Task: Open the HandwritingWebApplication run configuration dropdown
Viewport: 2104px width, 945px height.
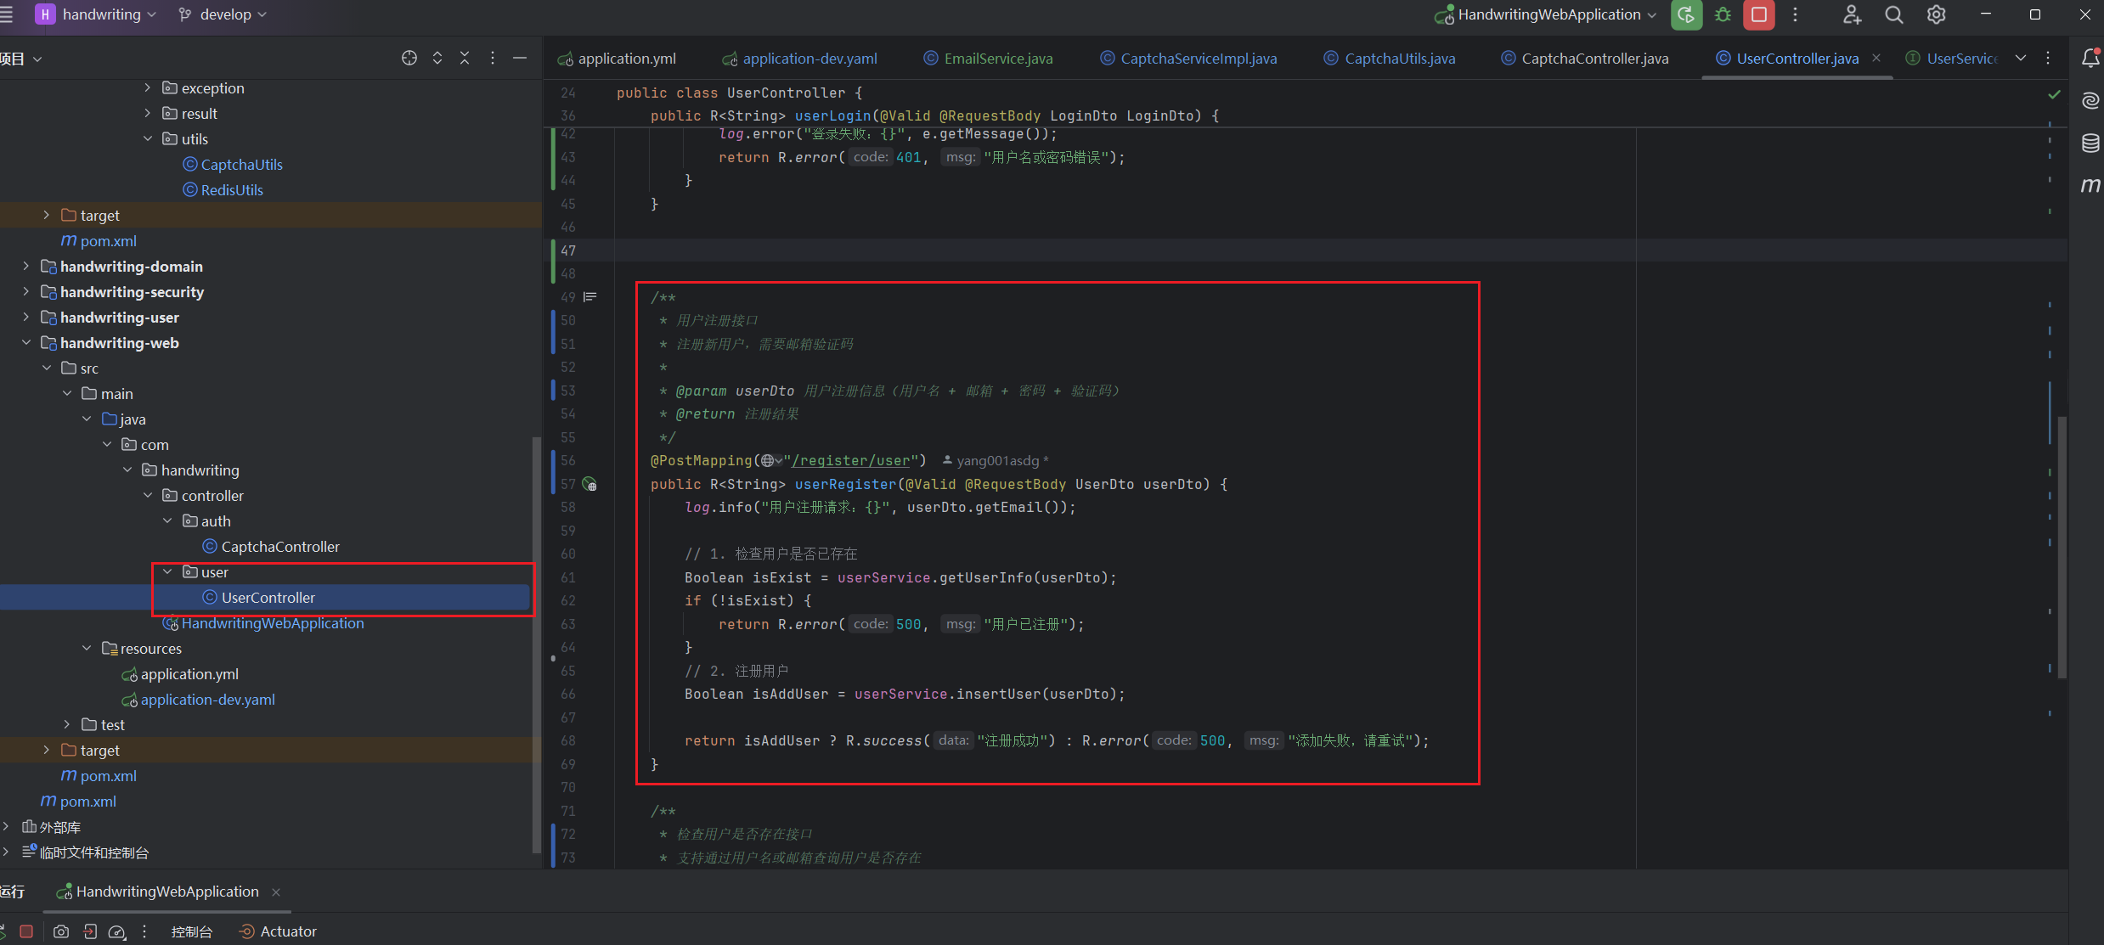Action: 1546,14
